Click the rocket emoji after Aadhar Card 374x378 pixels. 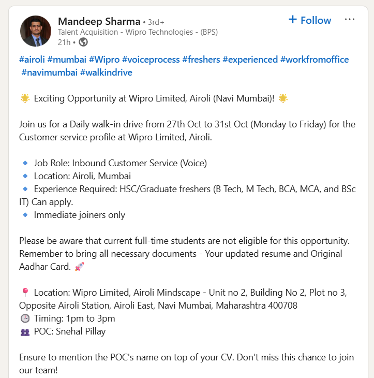point(79,267)
